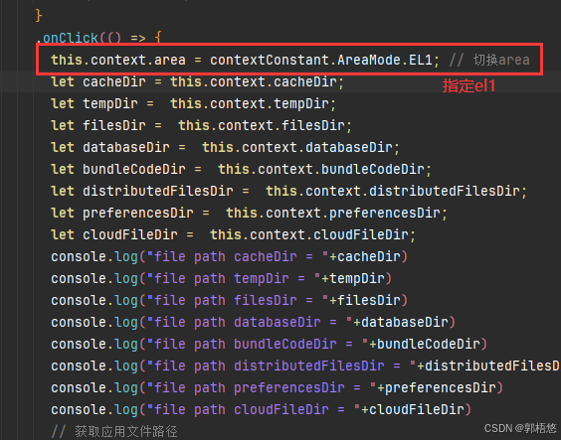Image resolution: width=561 pixels, height=440 pixels.
Task: Click the +preferencesDir log argument
Action: click(x=437, y=387)
